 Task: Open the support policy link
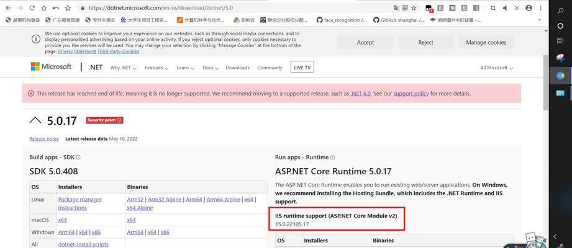pyautogui.click(x=411, y=94)
